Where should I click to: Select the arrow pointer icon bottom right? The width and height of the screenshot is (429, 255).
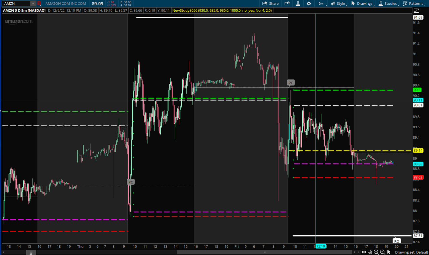coord(388,252)
